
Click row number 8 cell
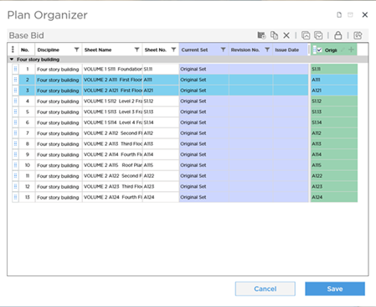[28, 143]
